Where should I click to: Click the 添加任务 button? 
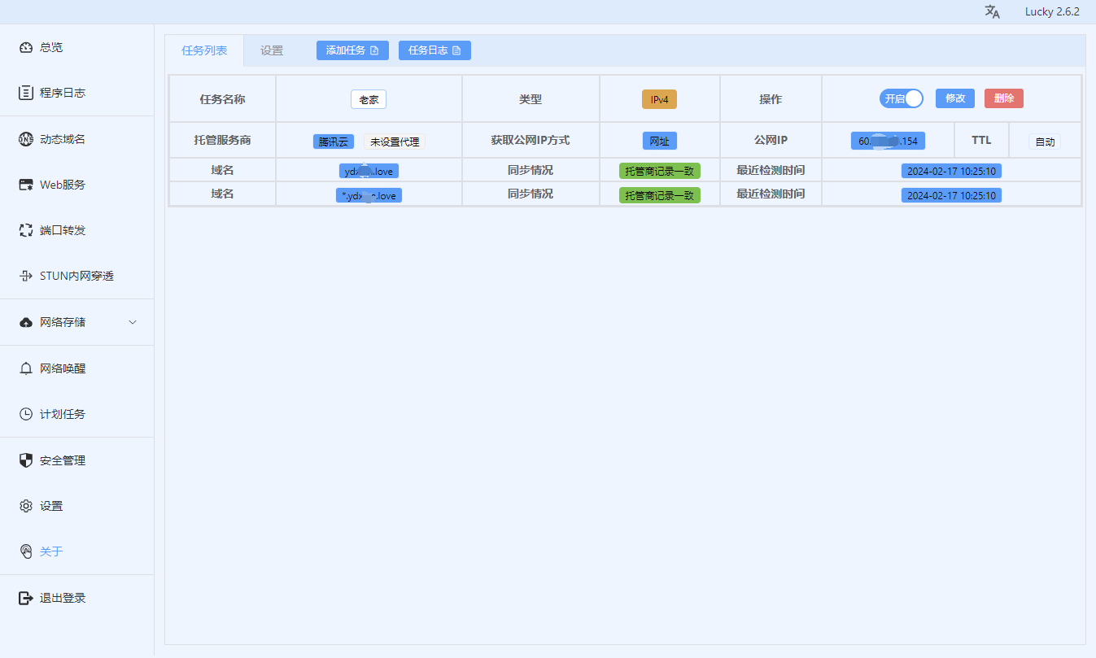352,50
